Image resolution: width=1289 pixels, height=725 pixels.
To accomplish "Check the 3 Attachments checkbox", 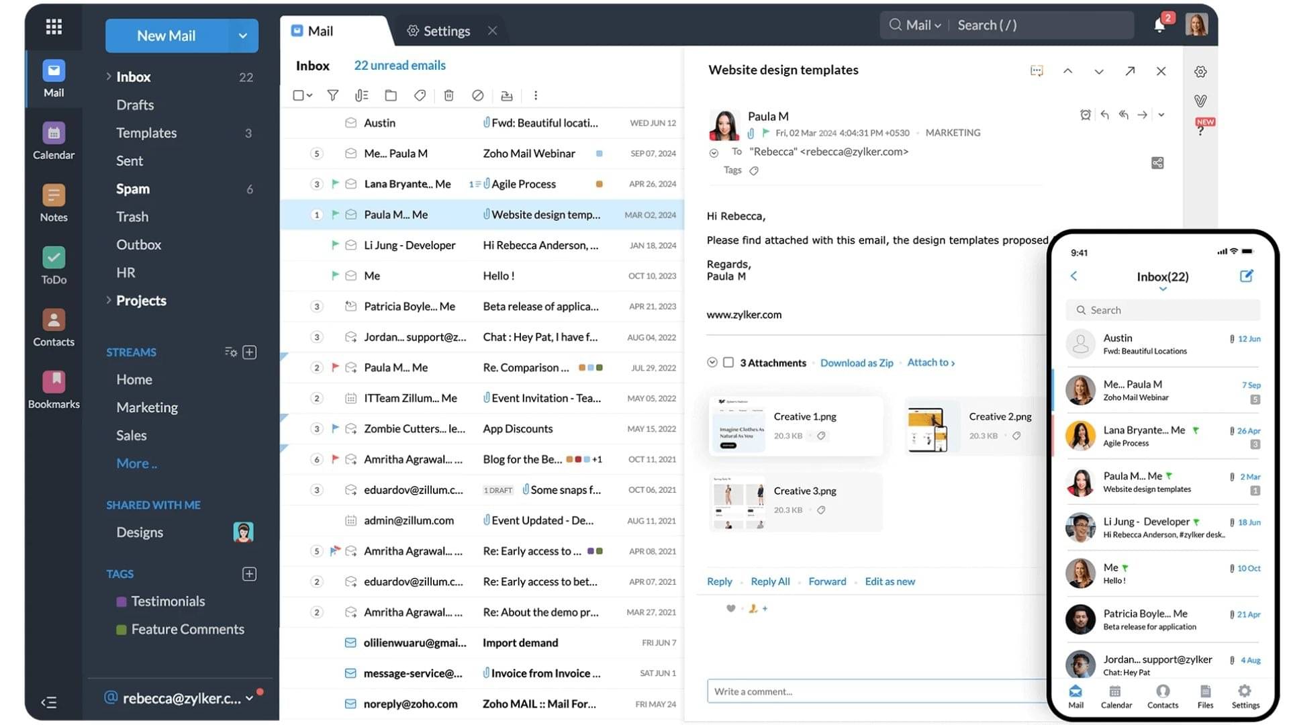I will [x=728, y=362].
